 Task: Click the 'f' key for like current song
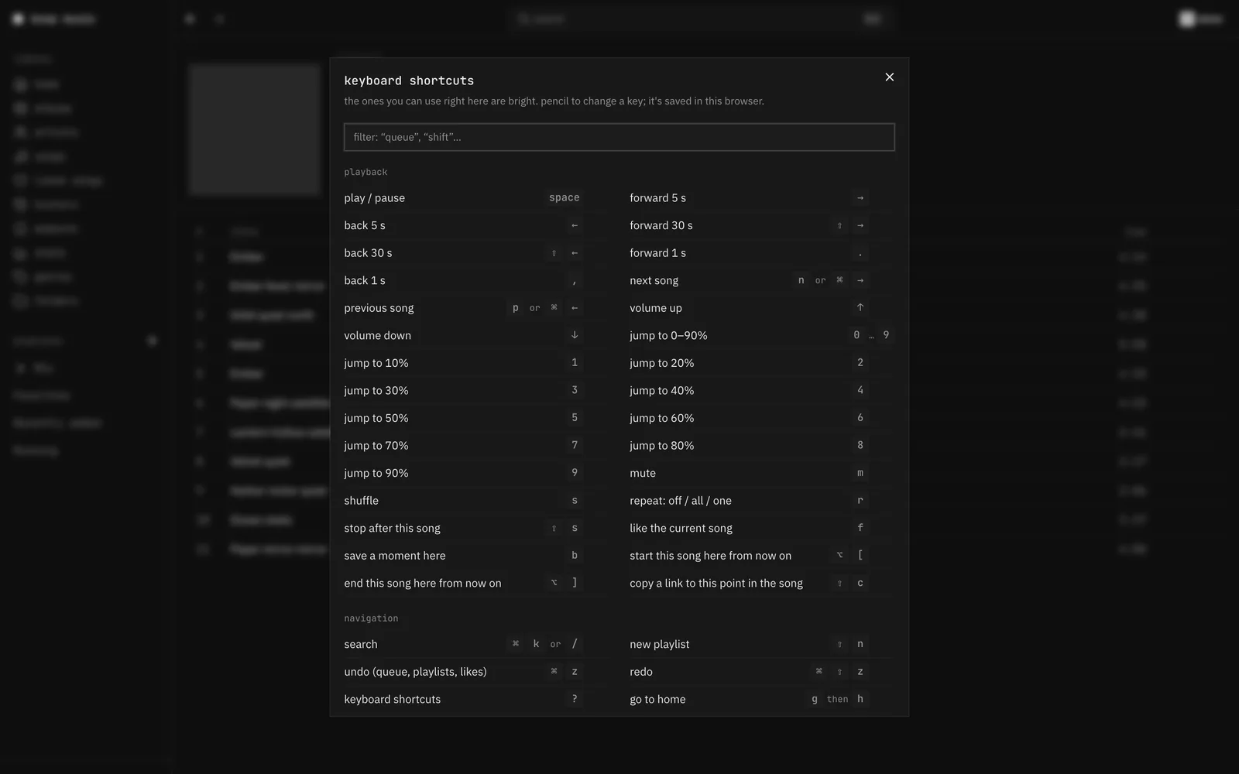coord(860,528)
